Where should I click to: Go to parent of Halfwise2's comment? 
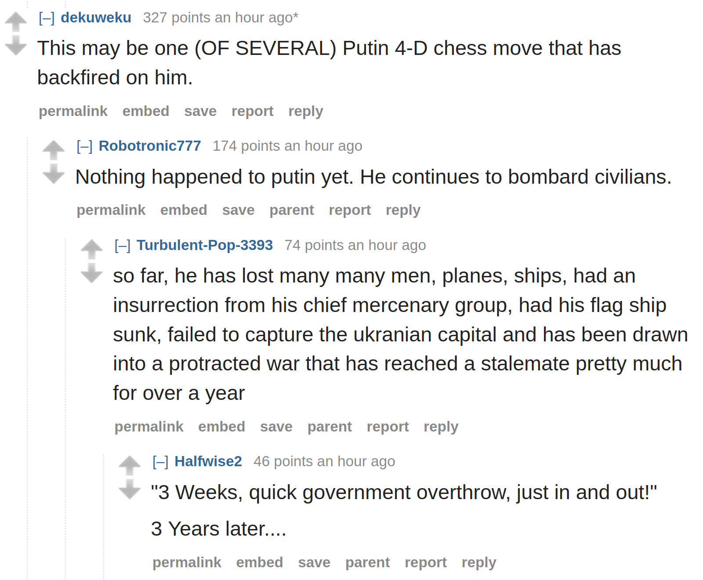point(367,562)
